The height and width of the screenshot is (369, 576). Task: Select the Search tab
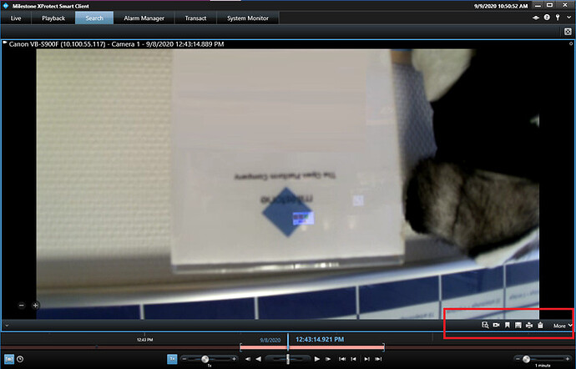tap(94, 18)
